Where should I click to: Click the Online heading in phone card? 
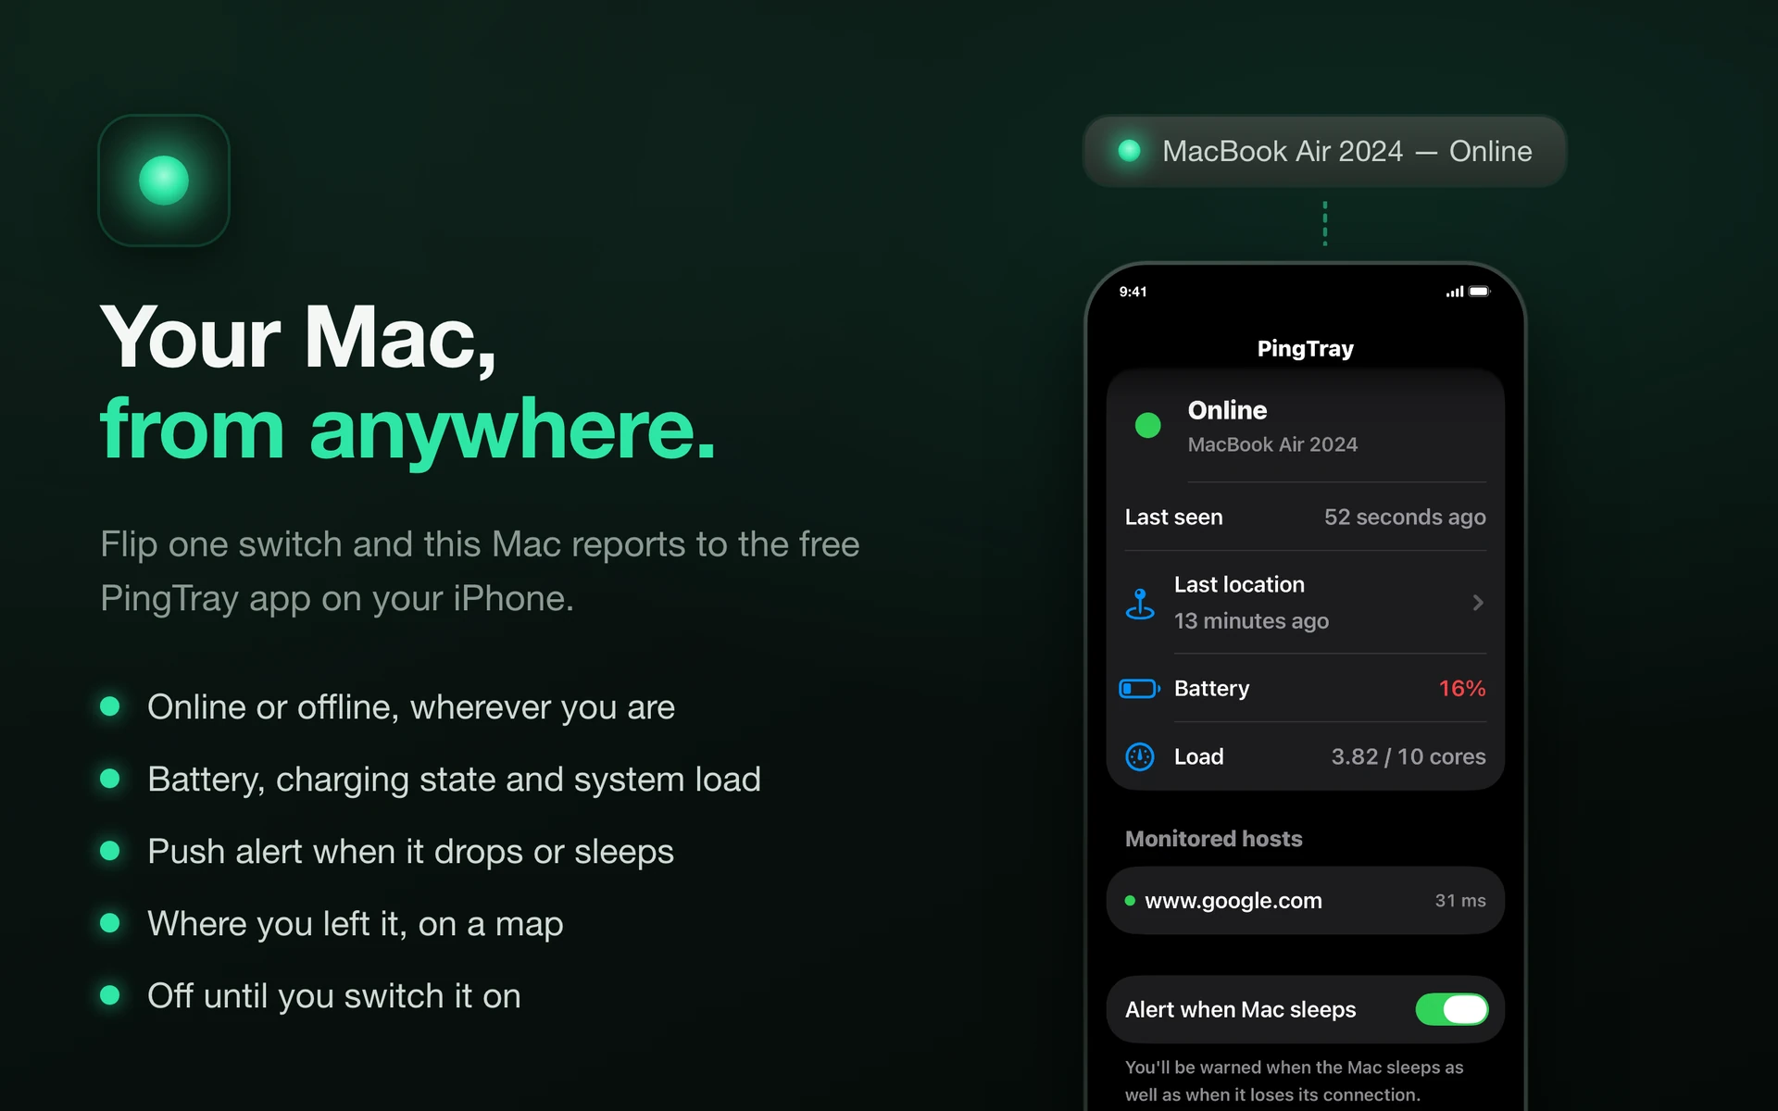pyautogui.click(x=1227, y=410)
